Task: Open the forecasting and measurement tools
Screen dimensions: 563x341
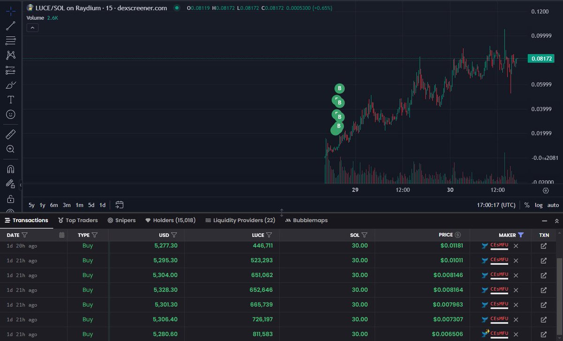Action: (10, 70)
